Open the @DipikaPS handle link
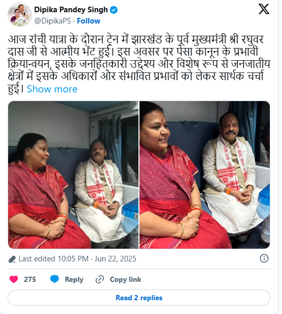The width and height of the screenshot is (282, 314). click(x=52, y=21)
